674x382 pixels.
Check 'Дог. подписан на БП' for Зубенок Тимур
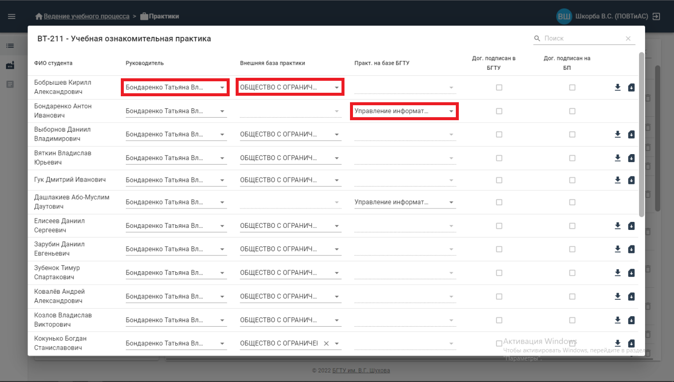point(572,272)
